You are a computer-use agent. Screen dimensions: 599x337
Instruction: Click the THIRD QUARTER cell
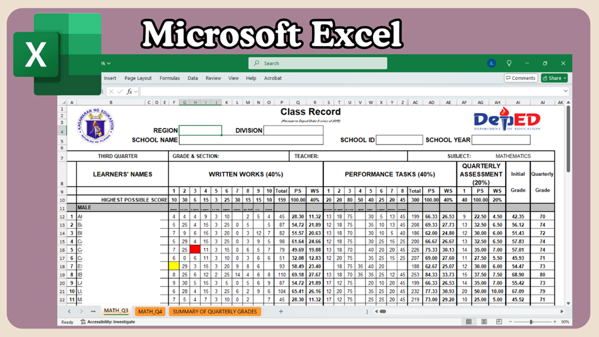pos(118,156)
